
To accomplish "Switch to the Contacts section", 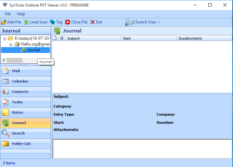I will 26,92.
